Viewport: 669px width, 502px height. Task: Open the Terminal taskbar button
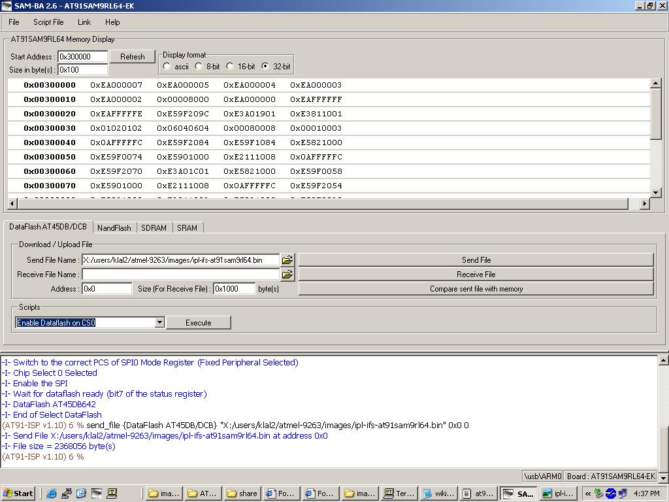(x=399, y=494)
